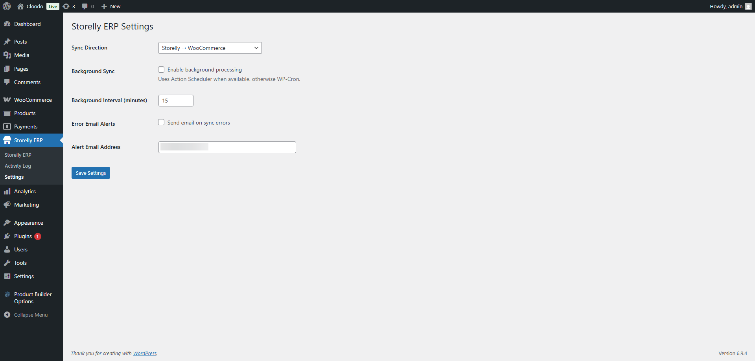Screen dimensions: 755x361
Task: Expand the Appearance menu
Action: pos(28,222)
